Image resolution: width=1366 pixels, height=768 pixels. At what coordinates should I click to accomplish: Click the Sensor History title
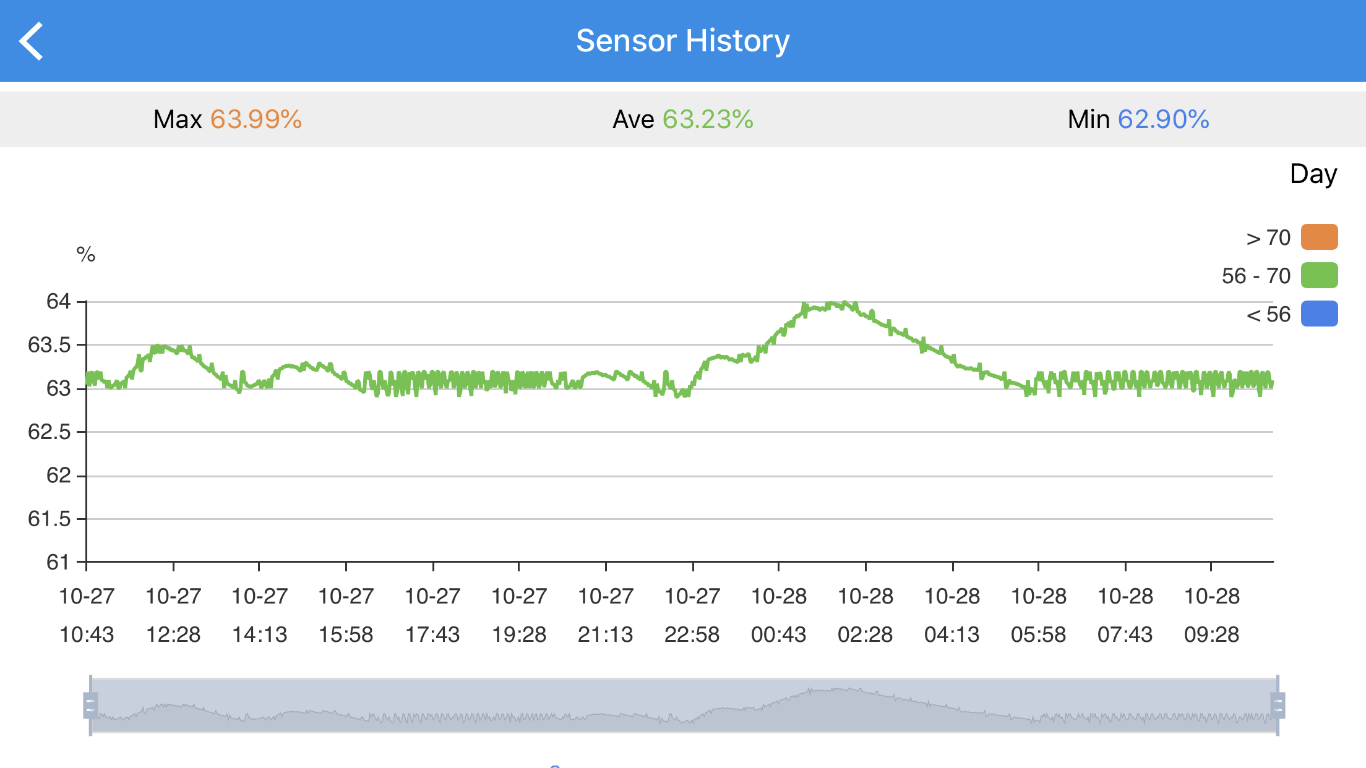[683, 41]
